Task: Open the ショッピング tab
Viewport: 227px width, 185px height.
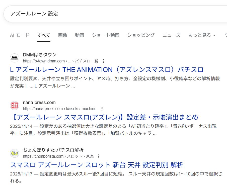Action: point(141,35)
